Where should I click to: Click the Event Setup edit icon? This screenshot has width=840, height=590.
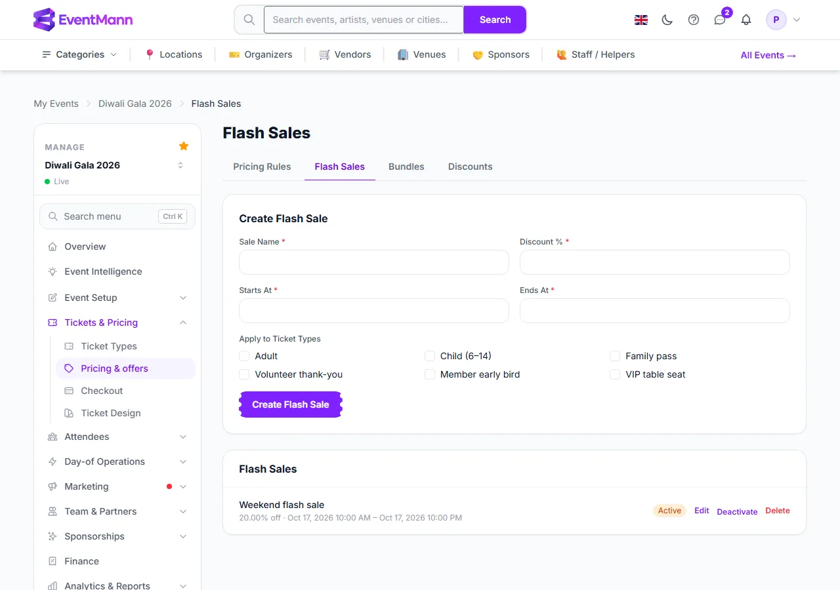coord(52,298)
